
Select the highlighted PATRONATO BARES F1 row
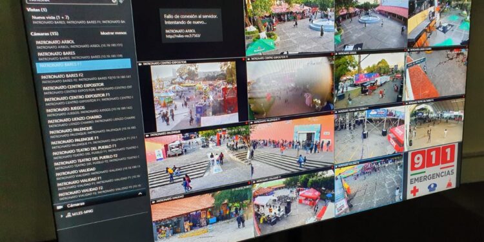point(84,65)
